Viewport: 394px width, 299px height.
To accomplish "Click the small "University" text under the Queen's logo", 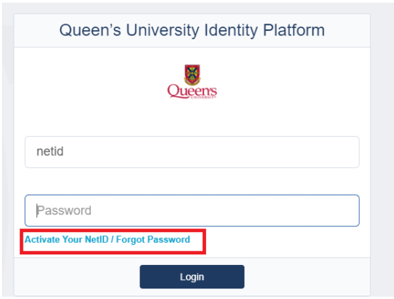I will (205, 99).
